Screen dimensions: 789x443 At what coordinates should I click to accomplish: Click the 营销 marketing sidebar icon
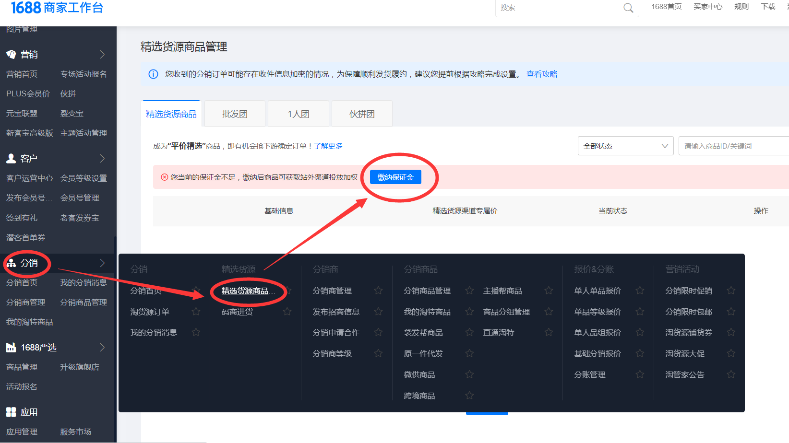pos(11,55)
